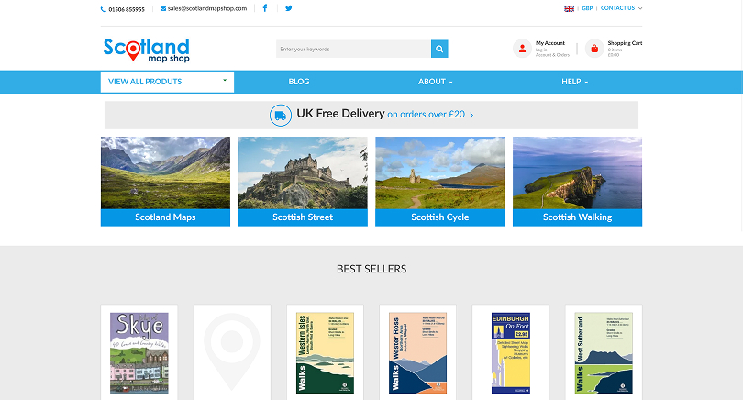Click the Facebook icon in top bar
Image resolution: width=743 pixels, height=400 pixels.
click(x=265, y=8)
